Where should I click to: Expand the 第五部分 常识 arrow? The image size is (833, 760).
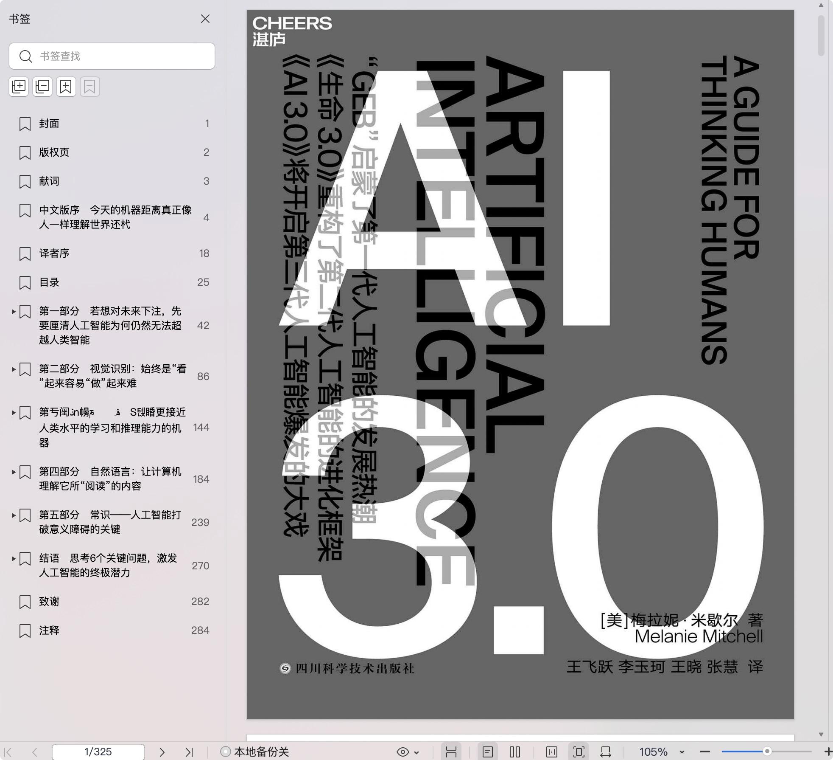click(14, 515)
